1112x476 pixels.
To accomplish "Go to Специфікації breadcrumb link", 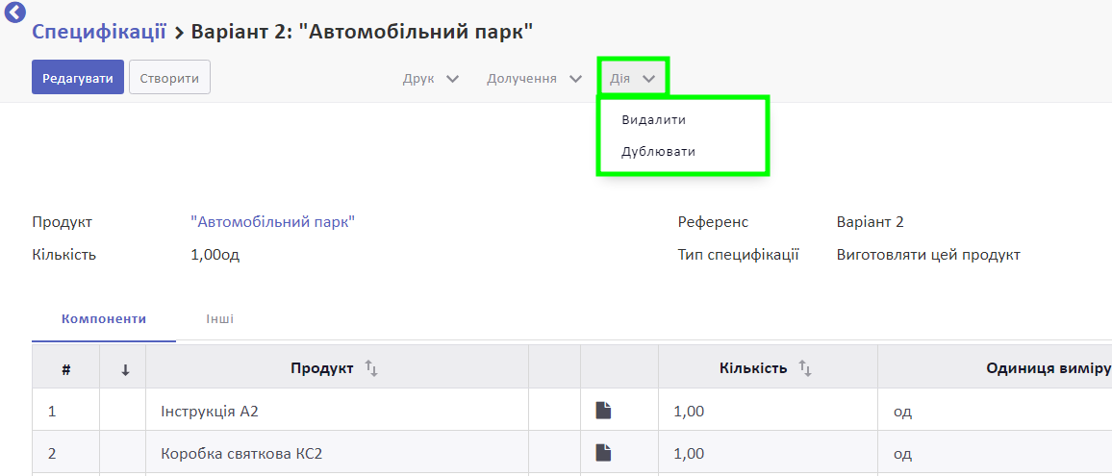I will pos(99,31).
